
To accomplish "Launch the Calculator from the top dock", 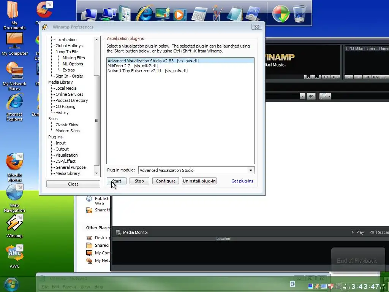I will coord(199,14).
